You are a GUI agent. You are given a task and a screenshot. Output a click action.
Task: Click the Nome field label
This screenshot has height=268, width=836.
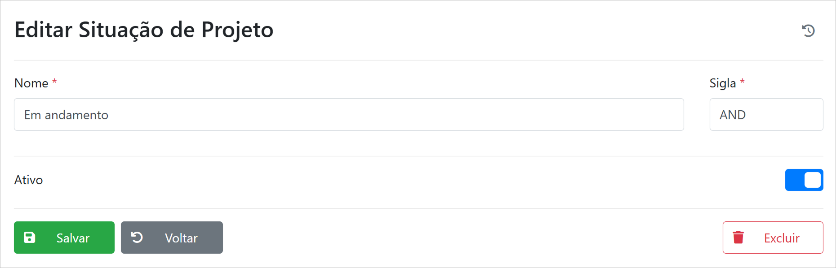[31, 83]
